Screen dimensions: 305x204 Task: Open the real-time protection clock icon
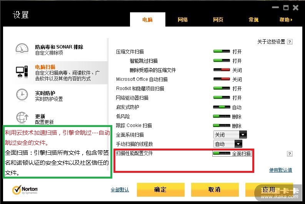tap(22, 95)
